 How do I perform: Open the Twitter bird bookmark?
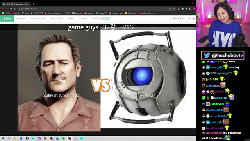coord(67,13)
